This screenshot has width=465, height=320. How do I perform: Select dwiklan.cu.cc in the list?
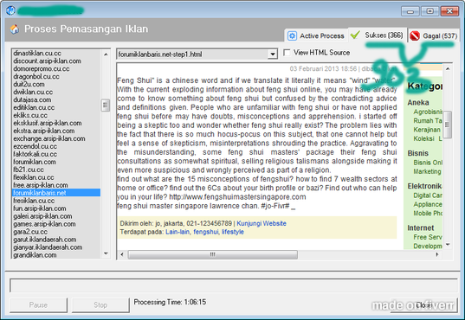tap(56, 93)
